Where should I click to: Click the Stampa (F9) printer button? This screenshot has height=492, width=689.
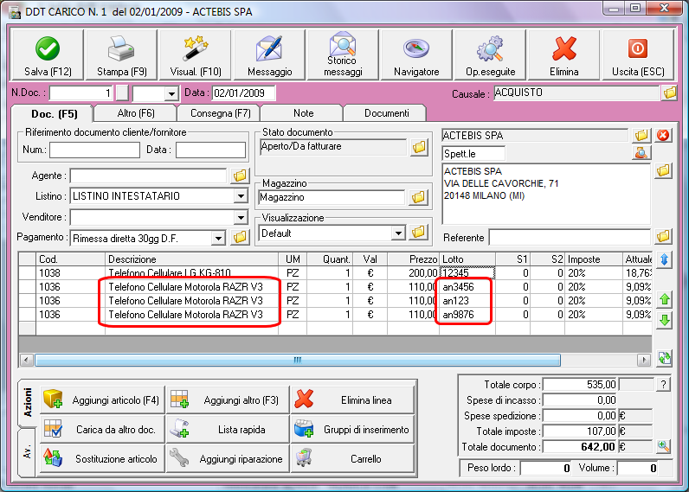(x=121, y=55)
